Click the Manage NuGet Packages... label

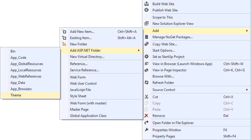pyautogui.click(x=172, y=37)
